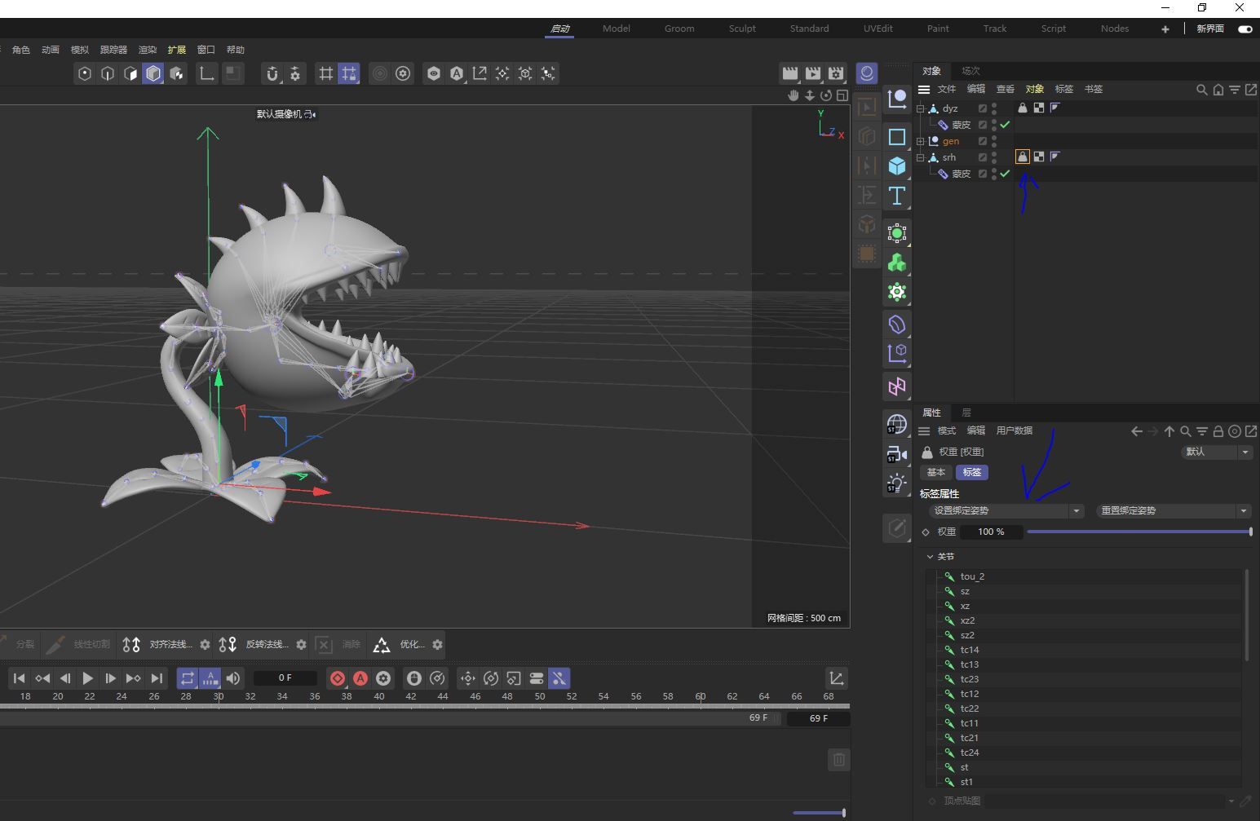Click the weight tag on dyz
Screen dimensions: 1260x821
coord(1023,108)
